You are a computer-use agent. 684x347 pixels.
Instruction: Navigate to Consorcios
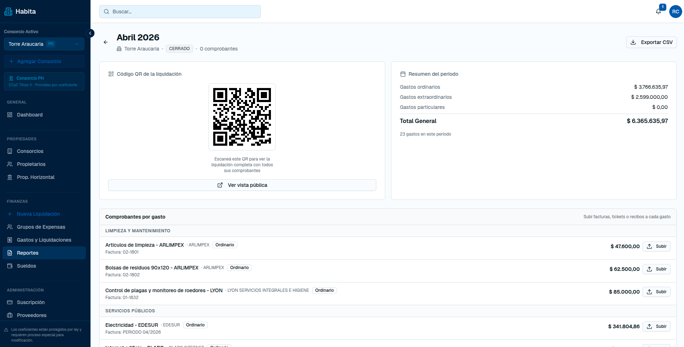point(44,151)
